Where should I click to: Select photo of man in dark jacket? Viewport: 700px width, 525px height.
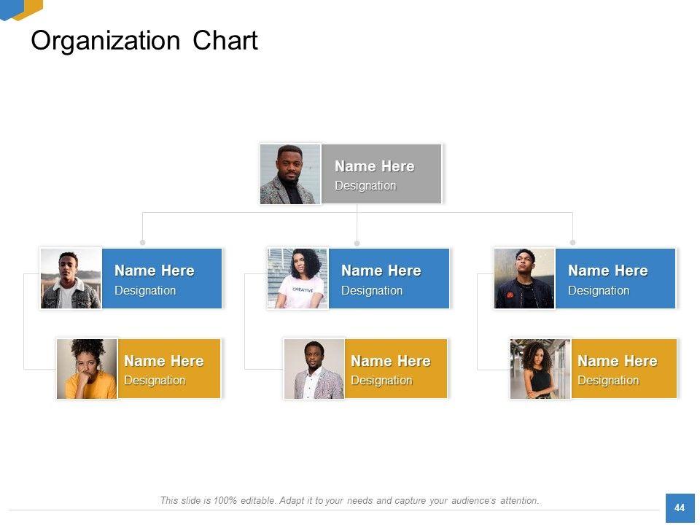pyautogui.click(x=524, y=278)
